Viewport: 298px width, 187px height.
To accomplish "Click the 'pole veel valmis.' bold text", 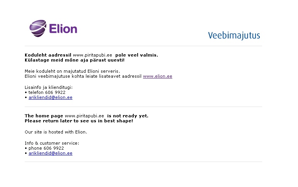I will (136, 55).
